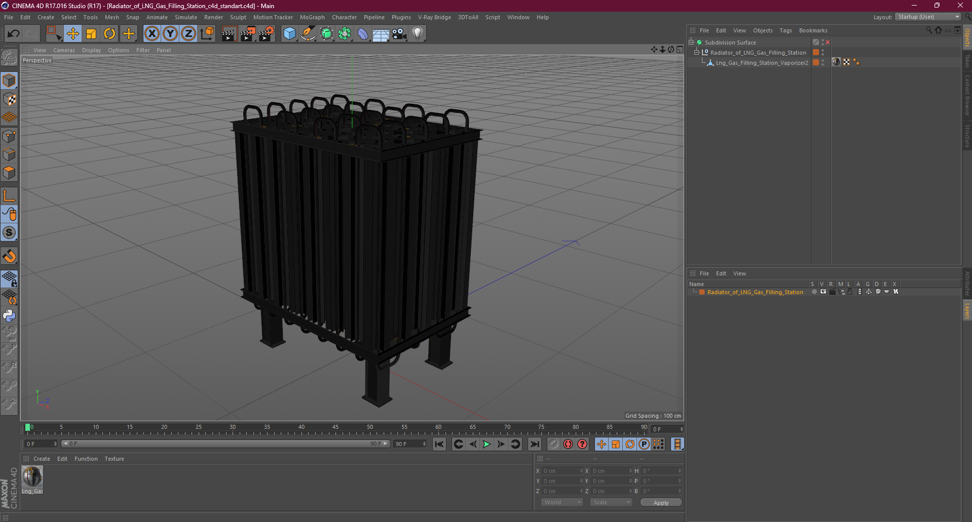
Task: Open Object Manager Tags menu
Action: tap(786, 30)
